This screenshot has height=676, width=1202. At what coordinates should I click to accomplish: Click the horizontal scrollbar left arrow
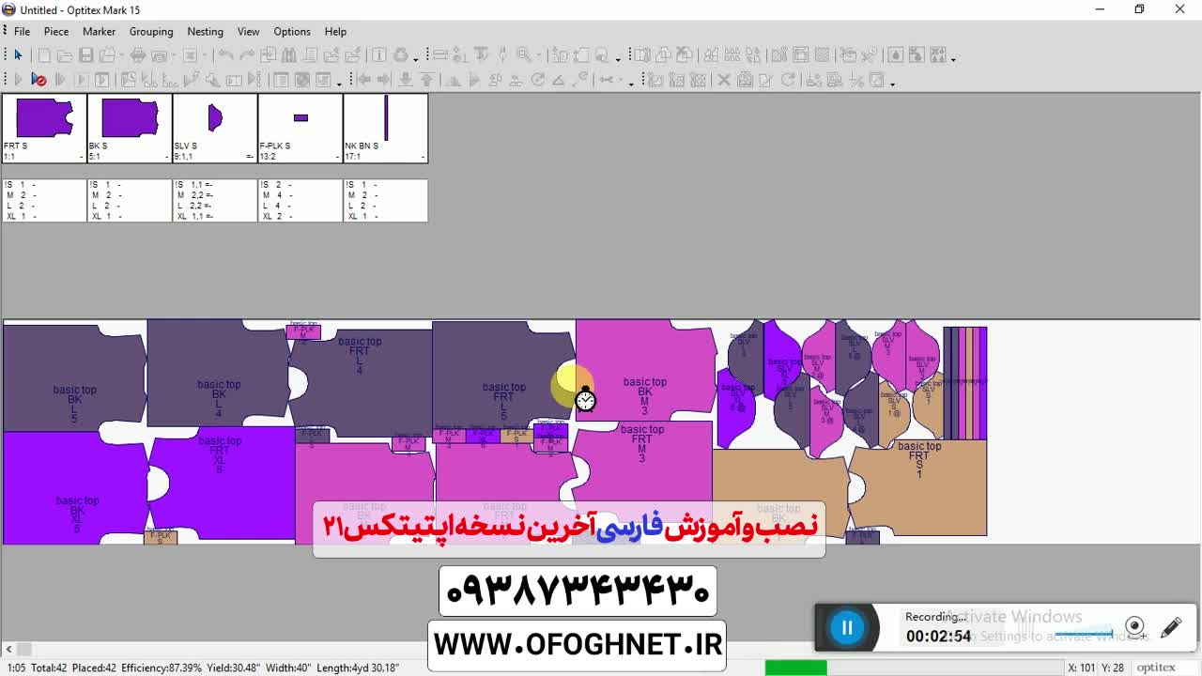click(x=9, y=649)
